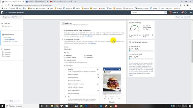Click the Số người tiếp cận estimate bar
193x108 pixels.
point(141,51)
